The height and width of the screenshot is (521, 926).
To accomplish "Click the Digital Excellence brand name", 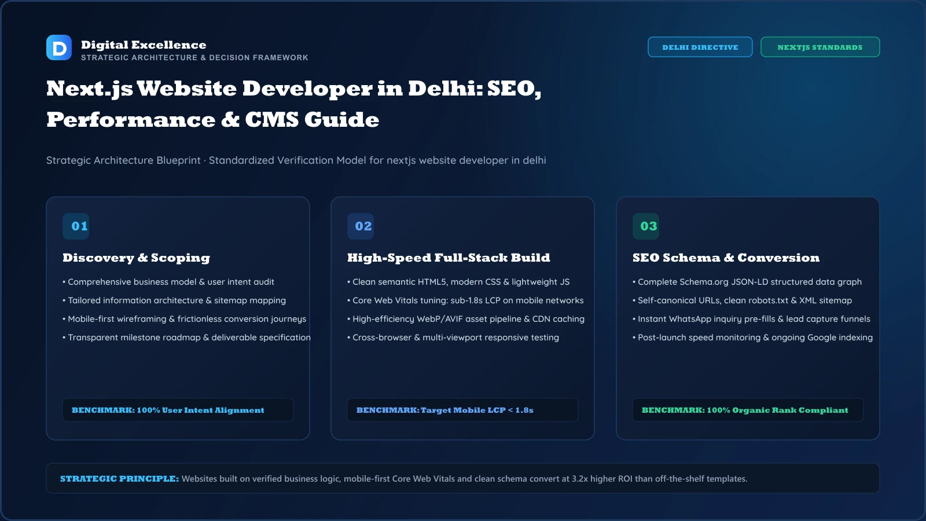I will pos(144,45).
